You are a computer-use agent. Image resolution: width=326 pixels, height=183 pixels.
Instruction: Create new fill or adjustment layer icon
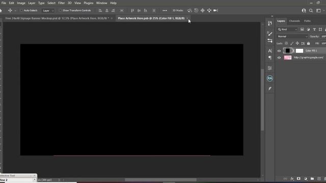tap(306, 178)
